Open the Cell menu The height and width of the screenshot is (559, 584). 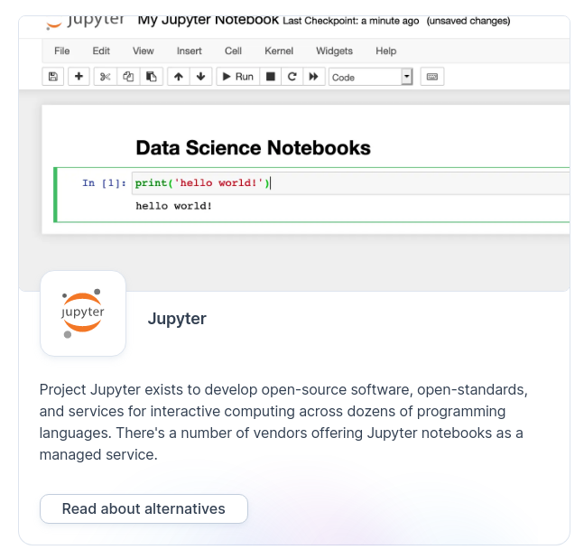tap(233, 51)
